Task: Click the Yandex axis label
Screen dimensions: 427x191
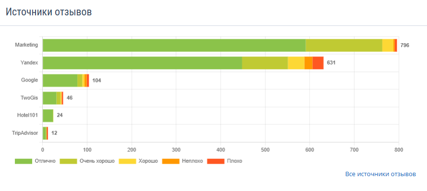Action: (x=29, y=63)
